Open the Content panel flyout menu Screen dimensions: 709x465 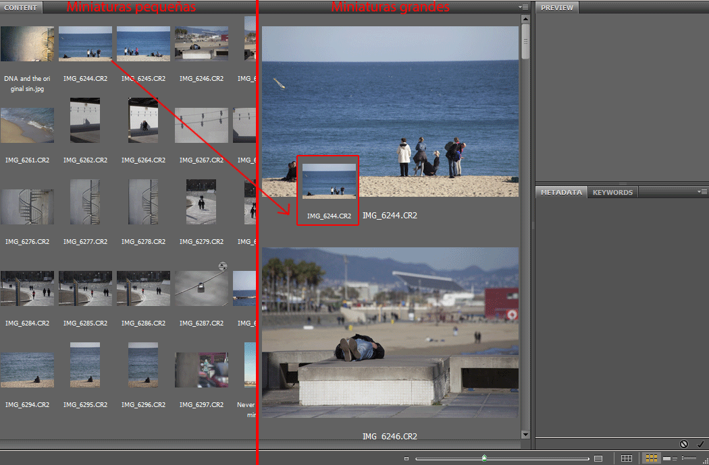[523, 7]
